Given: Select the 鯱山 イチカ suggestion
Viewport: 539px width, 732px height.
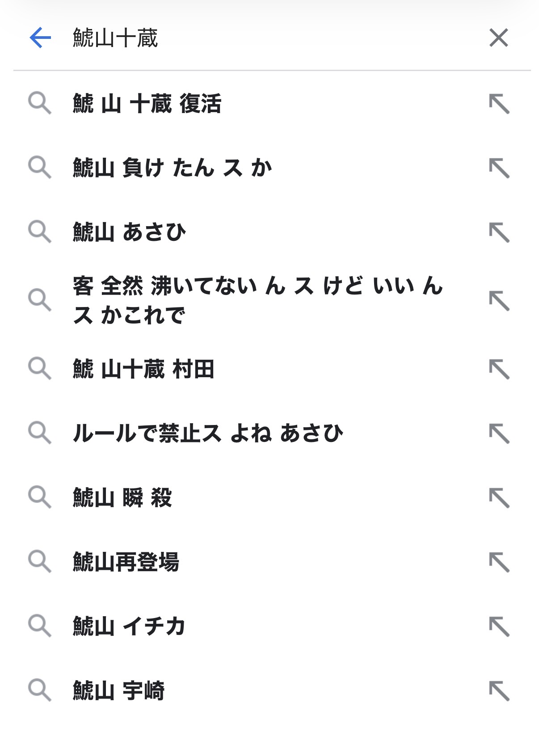Looking at the screenshot, I should [x=129, y=626].
